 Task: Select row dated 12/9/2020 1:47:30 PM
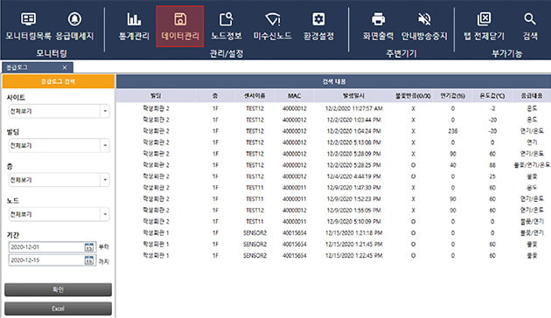pos(333,188)
